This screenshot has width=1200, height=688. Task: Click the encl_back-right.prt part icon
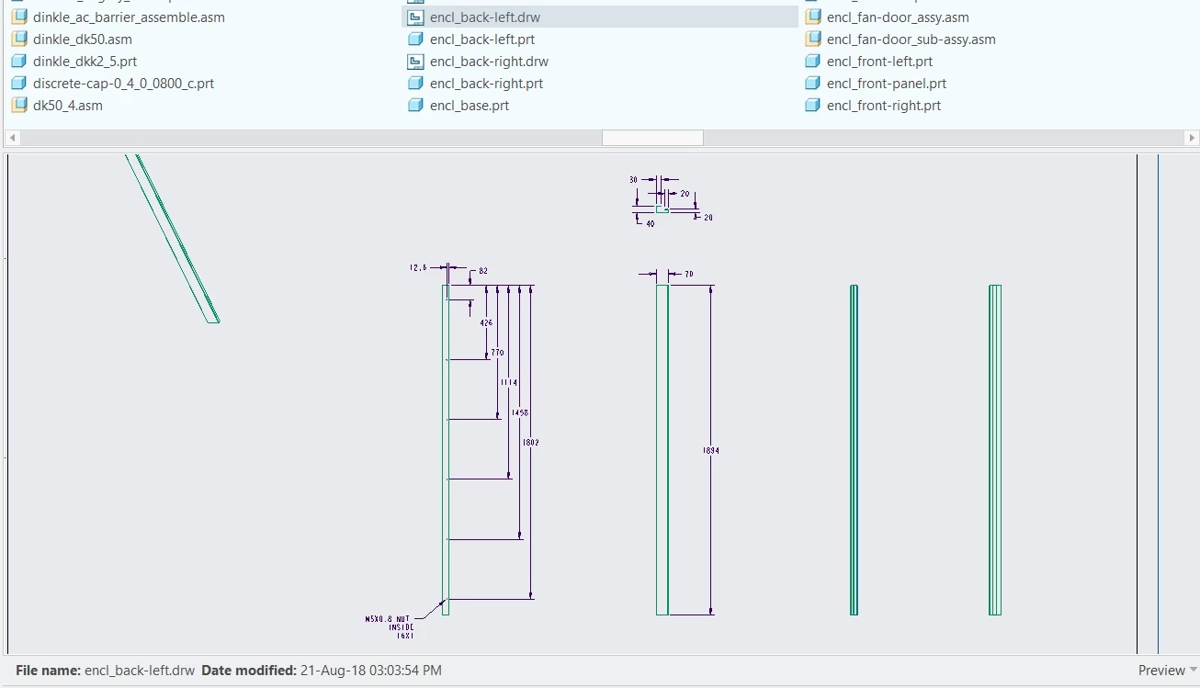[415, 83]
